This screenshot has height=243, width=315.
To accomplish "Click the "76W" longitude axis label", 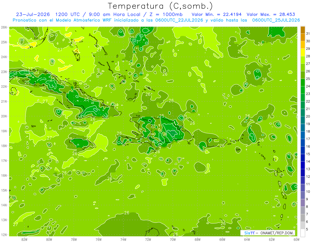I will (x=98, y=239).
